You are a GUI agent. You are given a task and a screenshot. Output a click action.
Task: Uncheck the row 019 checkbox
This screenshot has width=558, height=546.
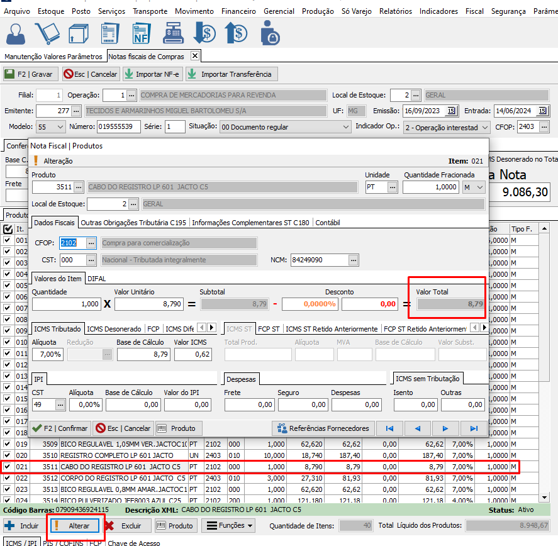click(x=8, y=443)
